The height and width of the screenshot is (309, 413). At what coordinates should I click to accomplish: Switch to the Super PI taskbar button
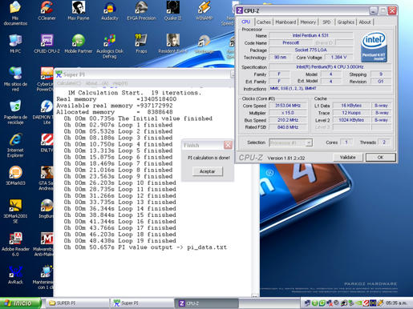142,303
